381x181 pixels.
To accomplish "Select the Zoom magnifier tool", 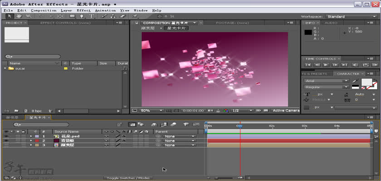I will (28, 16).
